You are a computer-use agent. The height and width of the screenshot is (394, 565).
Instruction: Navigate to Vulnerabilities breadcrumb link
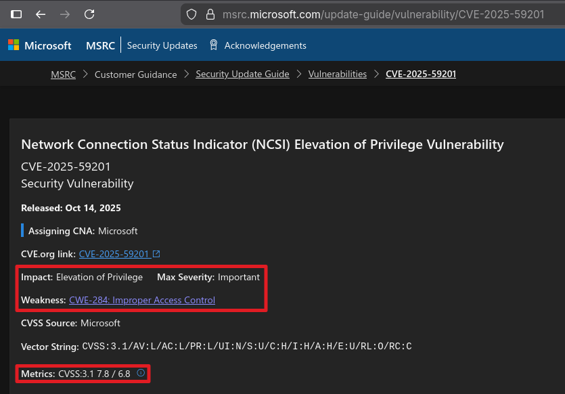(x=337, y=74)
